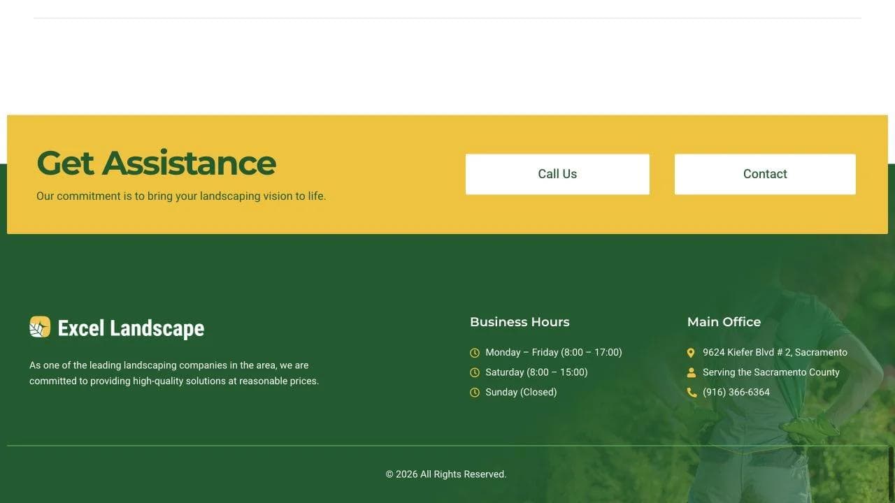
Task: Click the Call Us button
Action: [x=557, y=174]
